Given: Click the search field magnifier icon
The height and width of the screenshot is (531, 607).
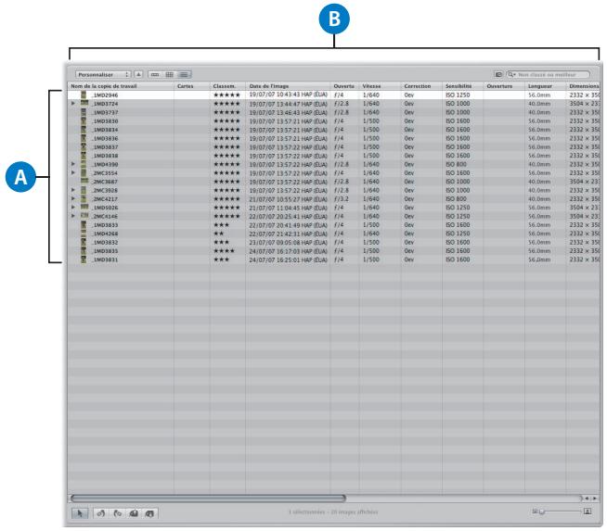Looking at the screenshot, I should tap(511, 74).
